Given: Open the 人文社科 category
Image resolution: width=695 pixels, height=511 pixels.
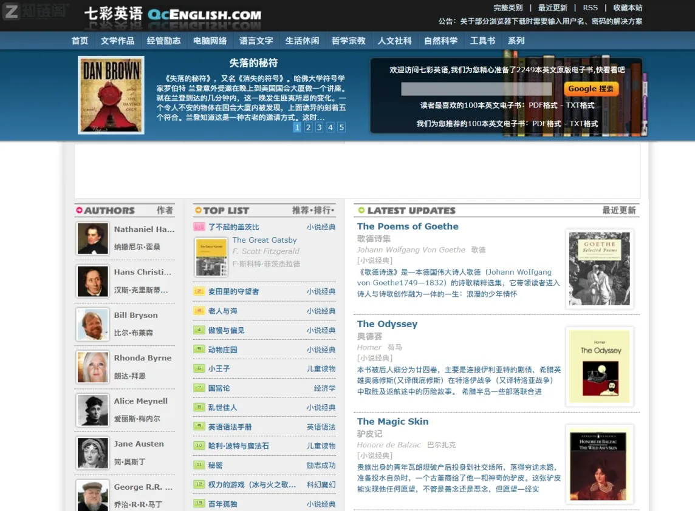Looking at the screenshot, I should click(x=394, y=41).
